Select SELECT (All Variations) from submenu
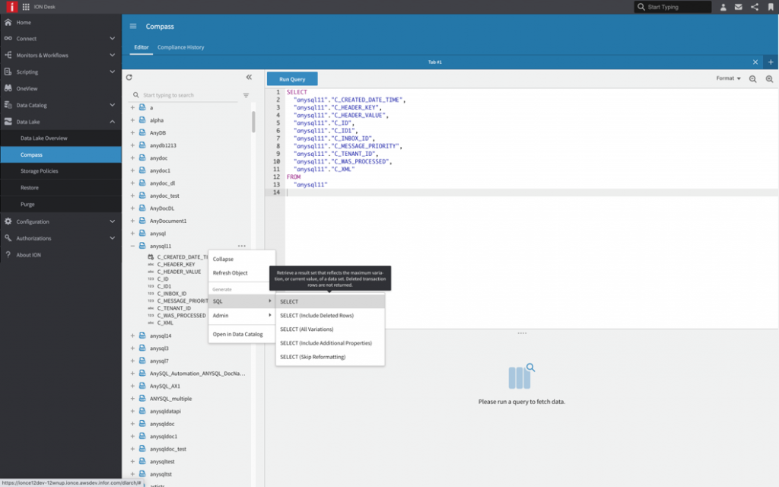 [308, 329]
